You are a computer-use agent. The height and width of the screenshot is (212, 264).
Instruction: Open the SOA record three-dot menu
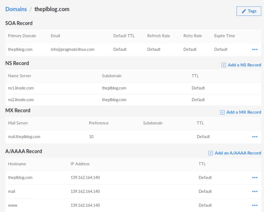tap(255, 49)
